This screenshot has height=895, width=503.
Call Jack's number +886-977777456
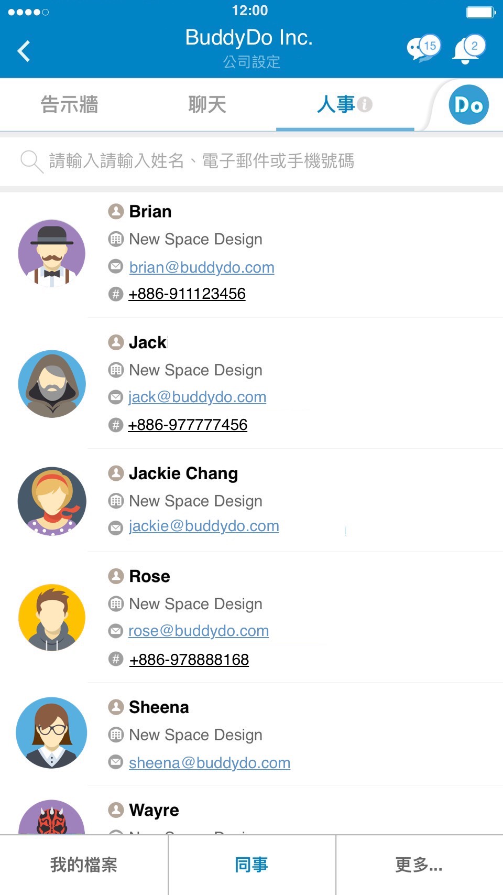[188, 425]
